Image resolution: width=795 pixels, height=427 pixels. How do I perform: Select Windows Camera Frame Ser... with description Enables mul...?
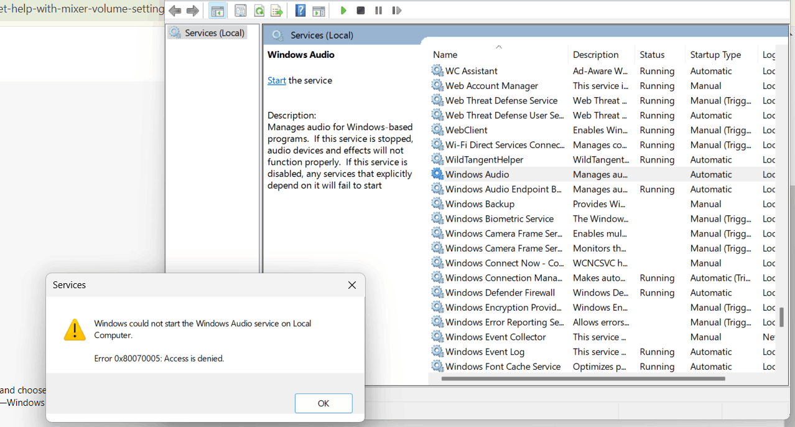[602, 233]
